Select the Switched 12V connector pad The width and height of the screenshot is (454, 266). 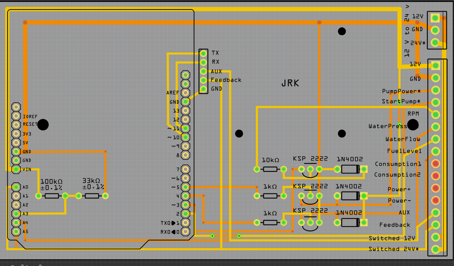tap(436, 237)
